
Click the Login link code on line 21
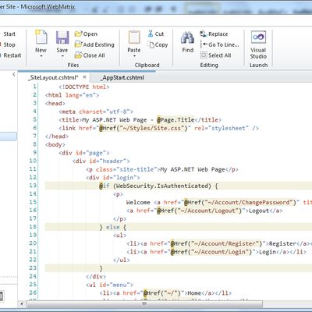click(216, 252)
